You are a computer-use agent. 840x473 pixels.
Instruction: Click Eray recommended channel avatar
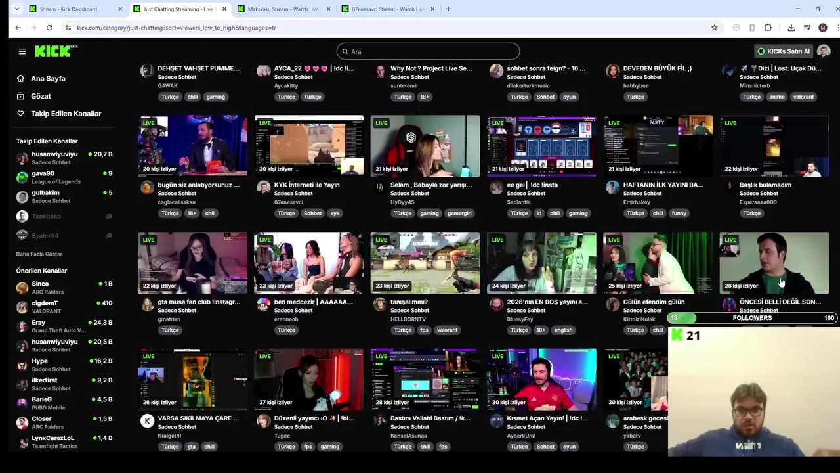[x=22, y=327]
